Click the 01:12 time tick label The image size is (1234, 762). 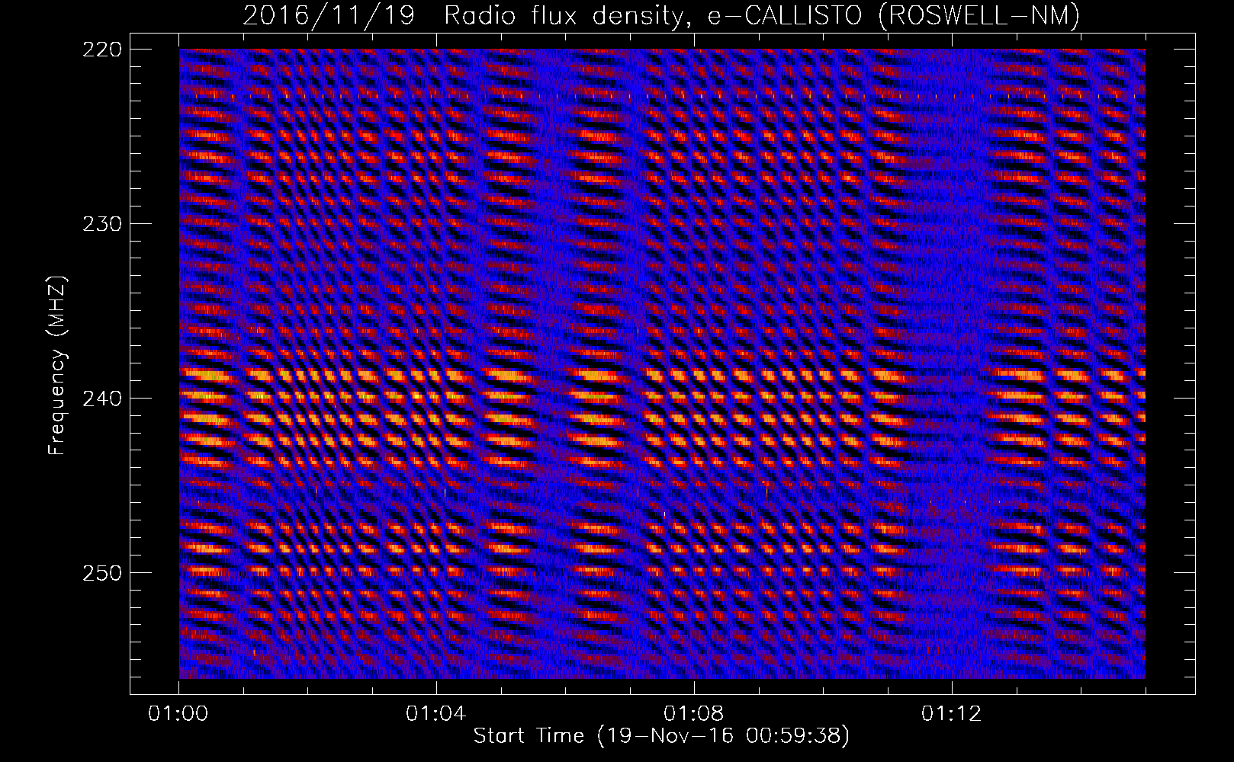tap(952, 714)
